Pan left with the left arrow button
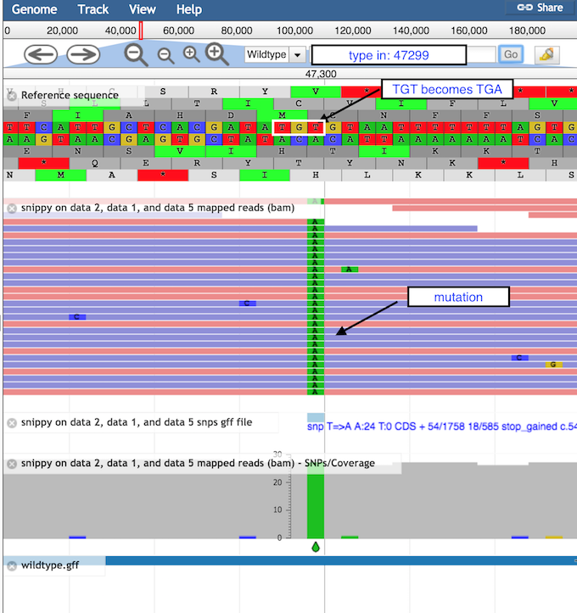577x613 pixels. coord(42,54)
